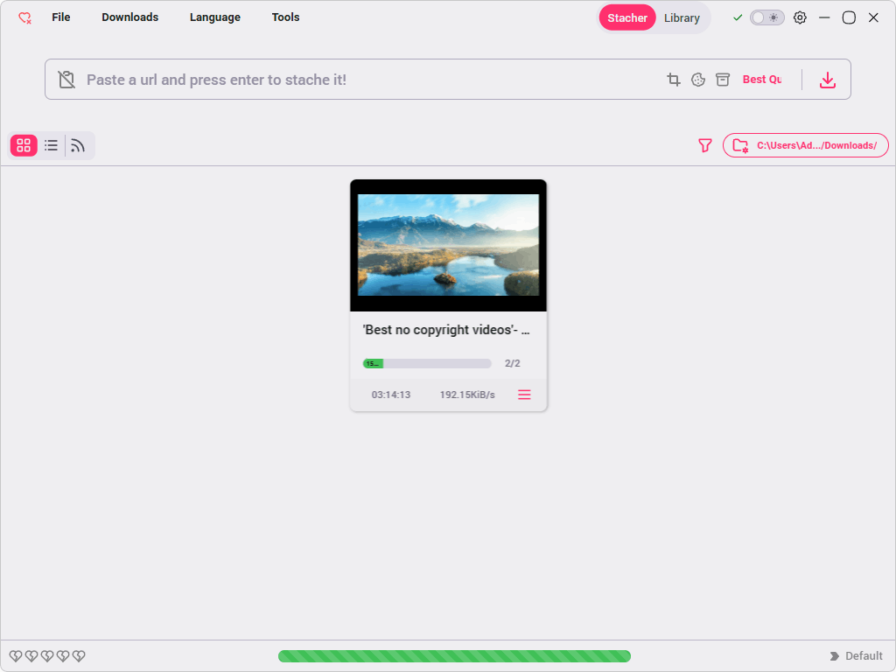The width and height of the screenshot is (896, 672).
Task: Maximize the Stacher window
Action: coord(849,17)
